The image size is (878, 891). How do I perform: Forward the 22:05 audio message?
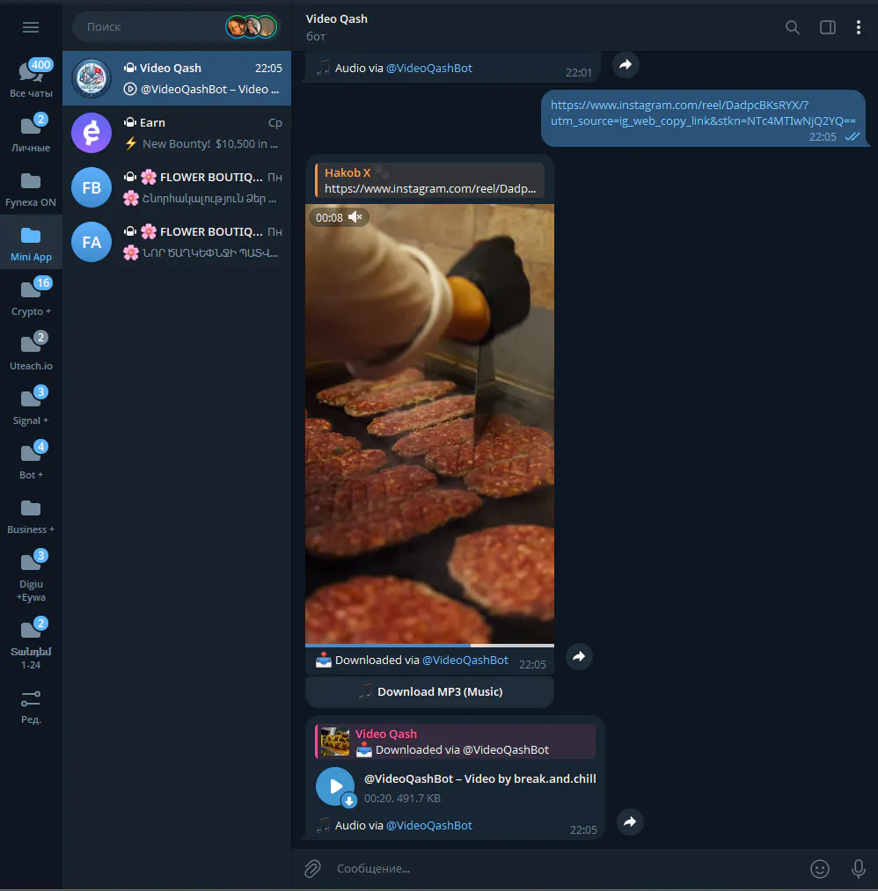(630, 822)
